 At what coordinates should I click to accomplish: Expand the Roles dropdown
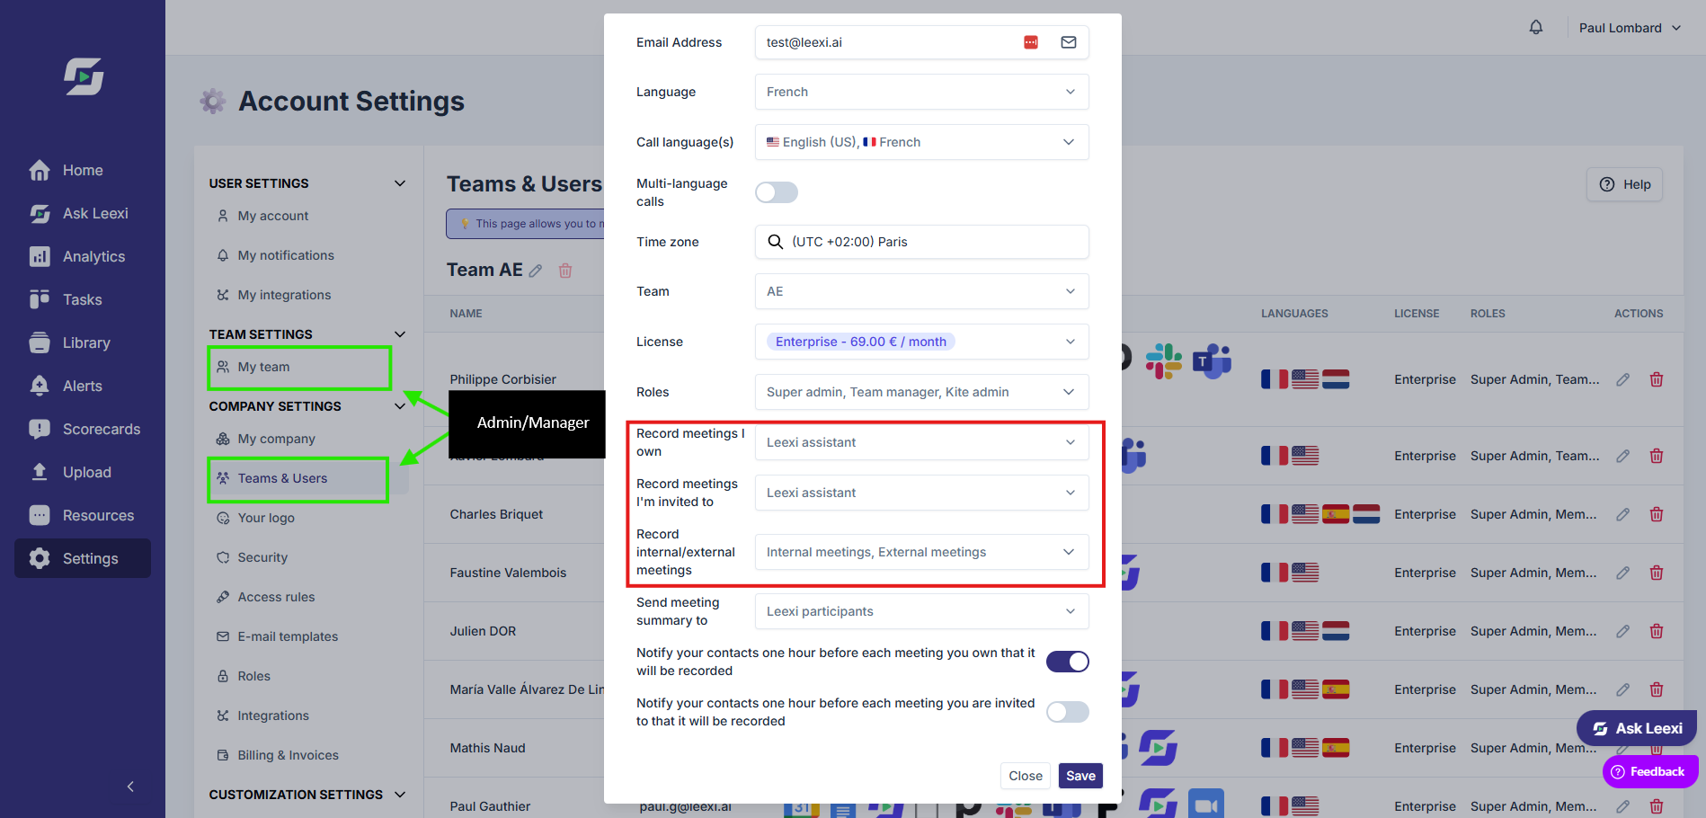pos(922,392)
